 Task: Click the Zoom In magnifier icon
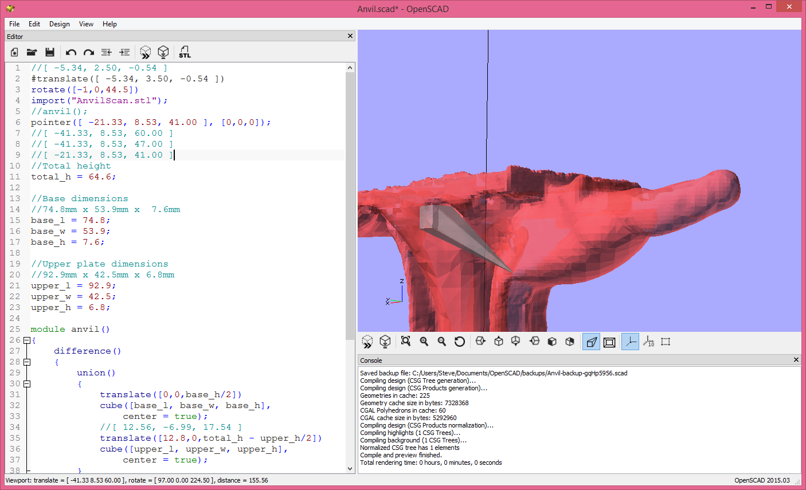click(x=424, y=342)
